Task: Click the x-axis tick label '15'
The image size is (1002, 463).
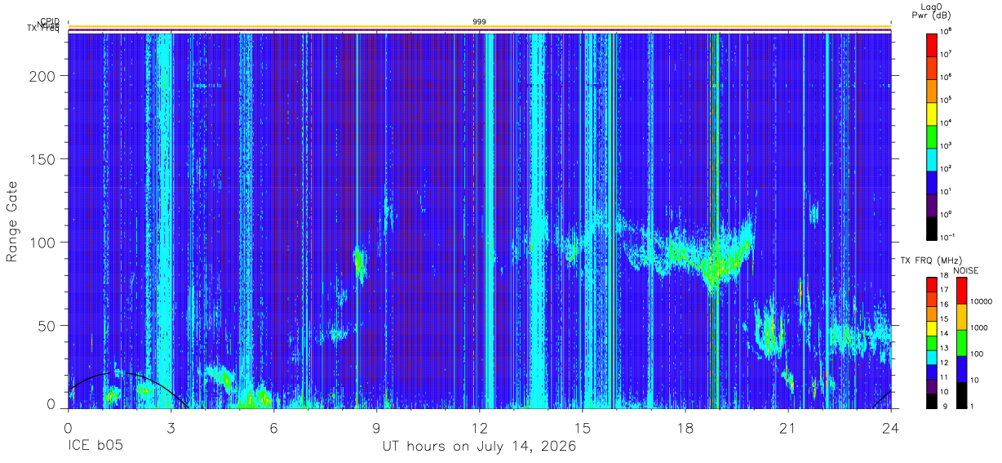Action: pos(583,426)
